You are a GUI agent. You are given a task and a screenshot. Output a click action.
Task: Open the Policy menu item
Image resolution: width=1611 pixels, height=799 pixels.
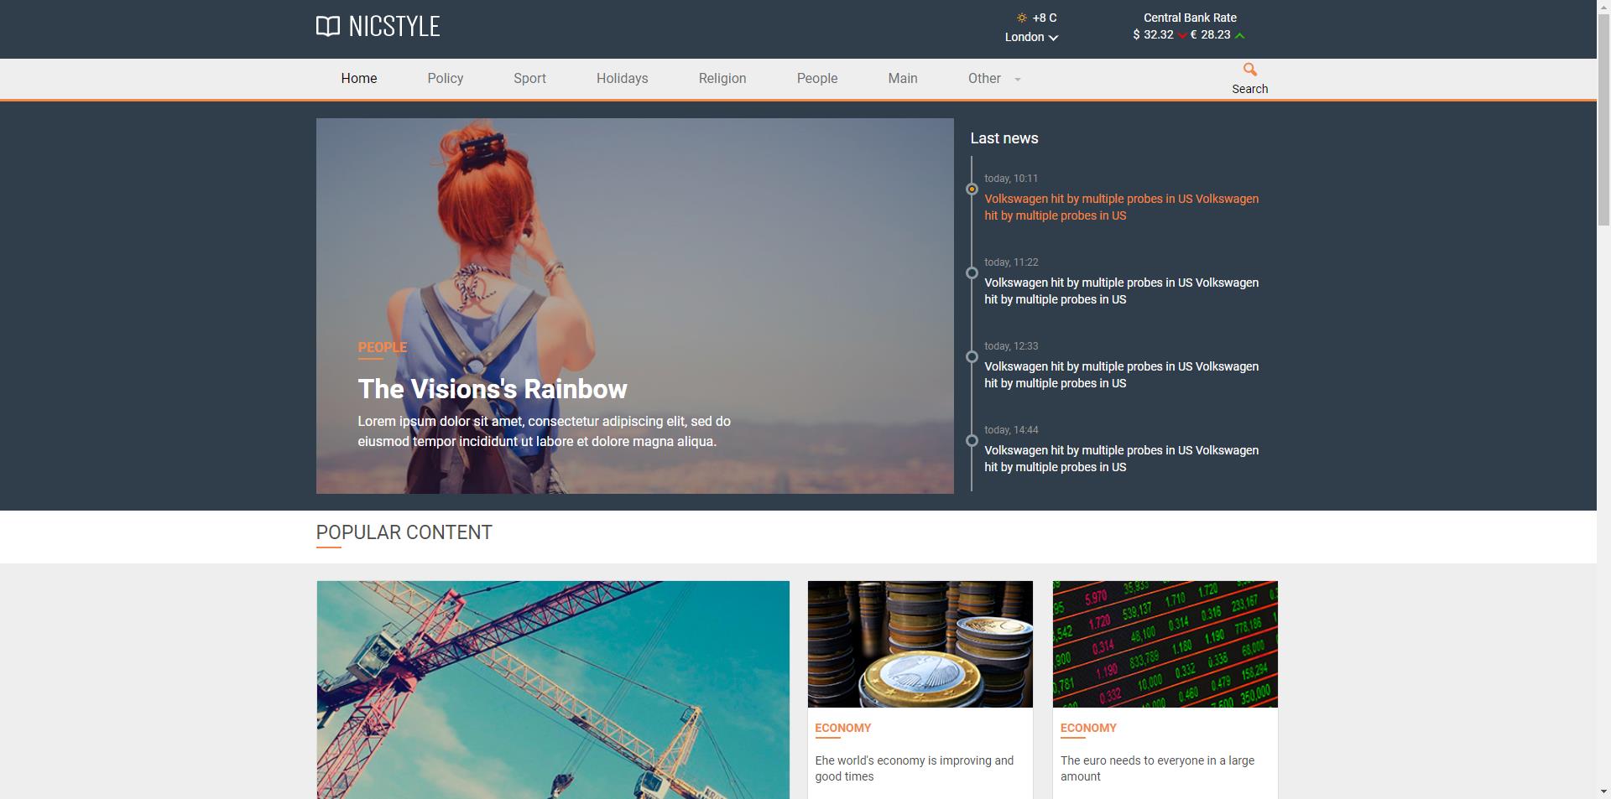446,78
